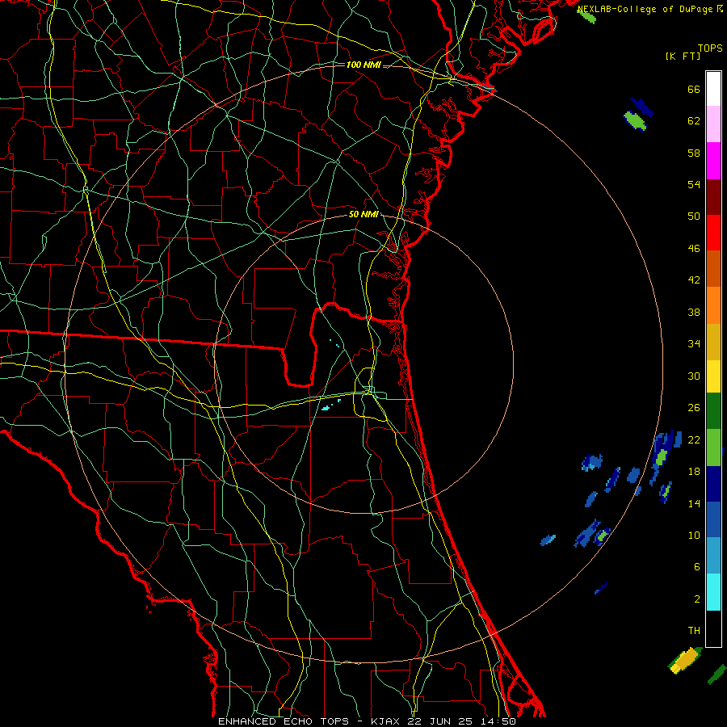Pick the dark orange legend band

click(x=713, y=269)
